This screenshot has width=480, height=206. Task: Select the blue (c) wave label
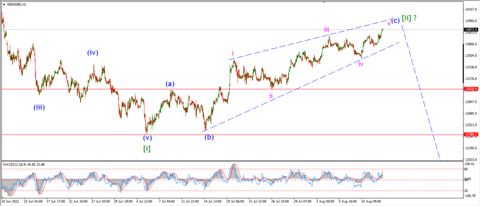pyautogui.click(x=395, y=21)
